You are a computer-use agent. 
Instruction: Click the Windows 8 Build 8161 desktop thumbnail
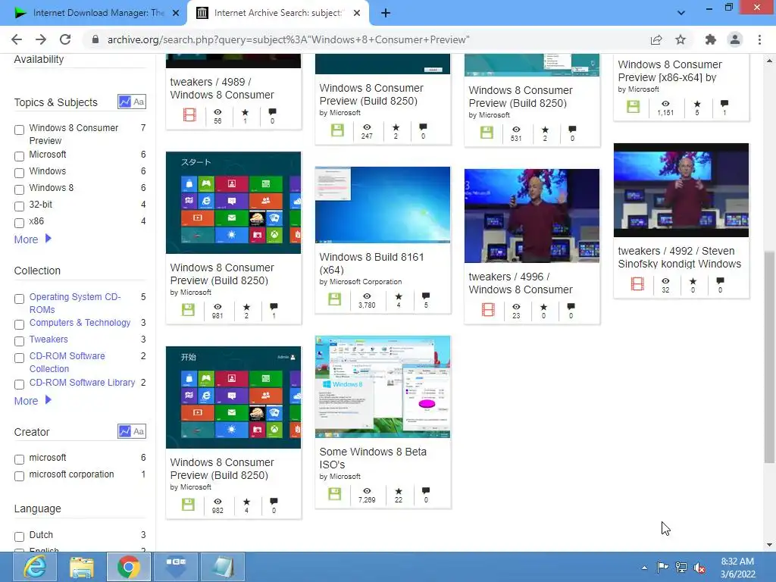pyautogui.click(x=383, y=205)
